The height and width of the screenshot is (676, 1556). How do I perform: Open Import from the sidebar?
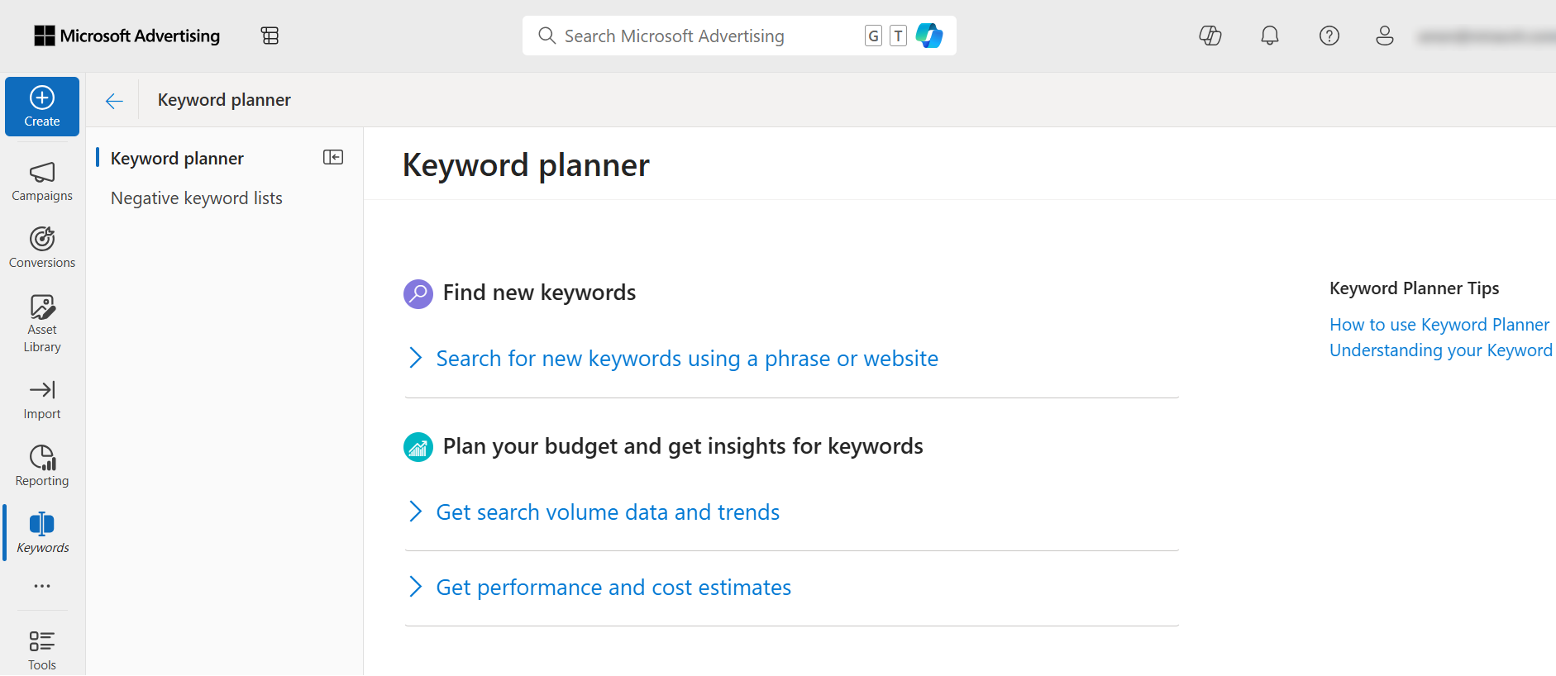pyautogui.click(x=42, y=400)
